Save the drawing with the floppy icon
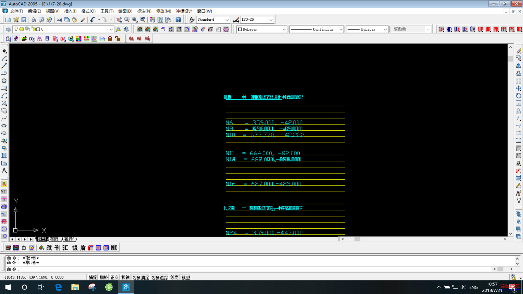523x294 pixels. (x=24, y=20)
